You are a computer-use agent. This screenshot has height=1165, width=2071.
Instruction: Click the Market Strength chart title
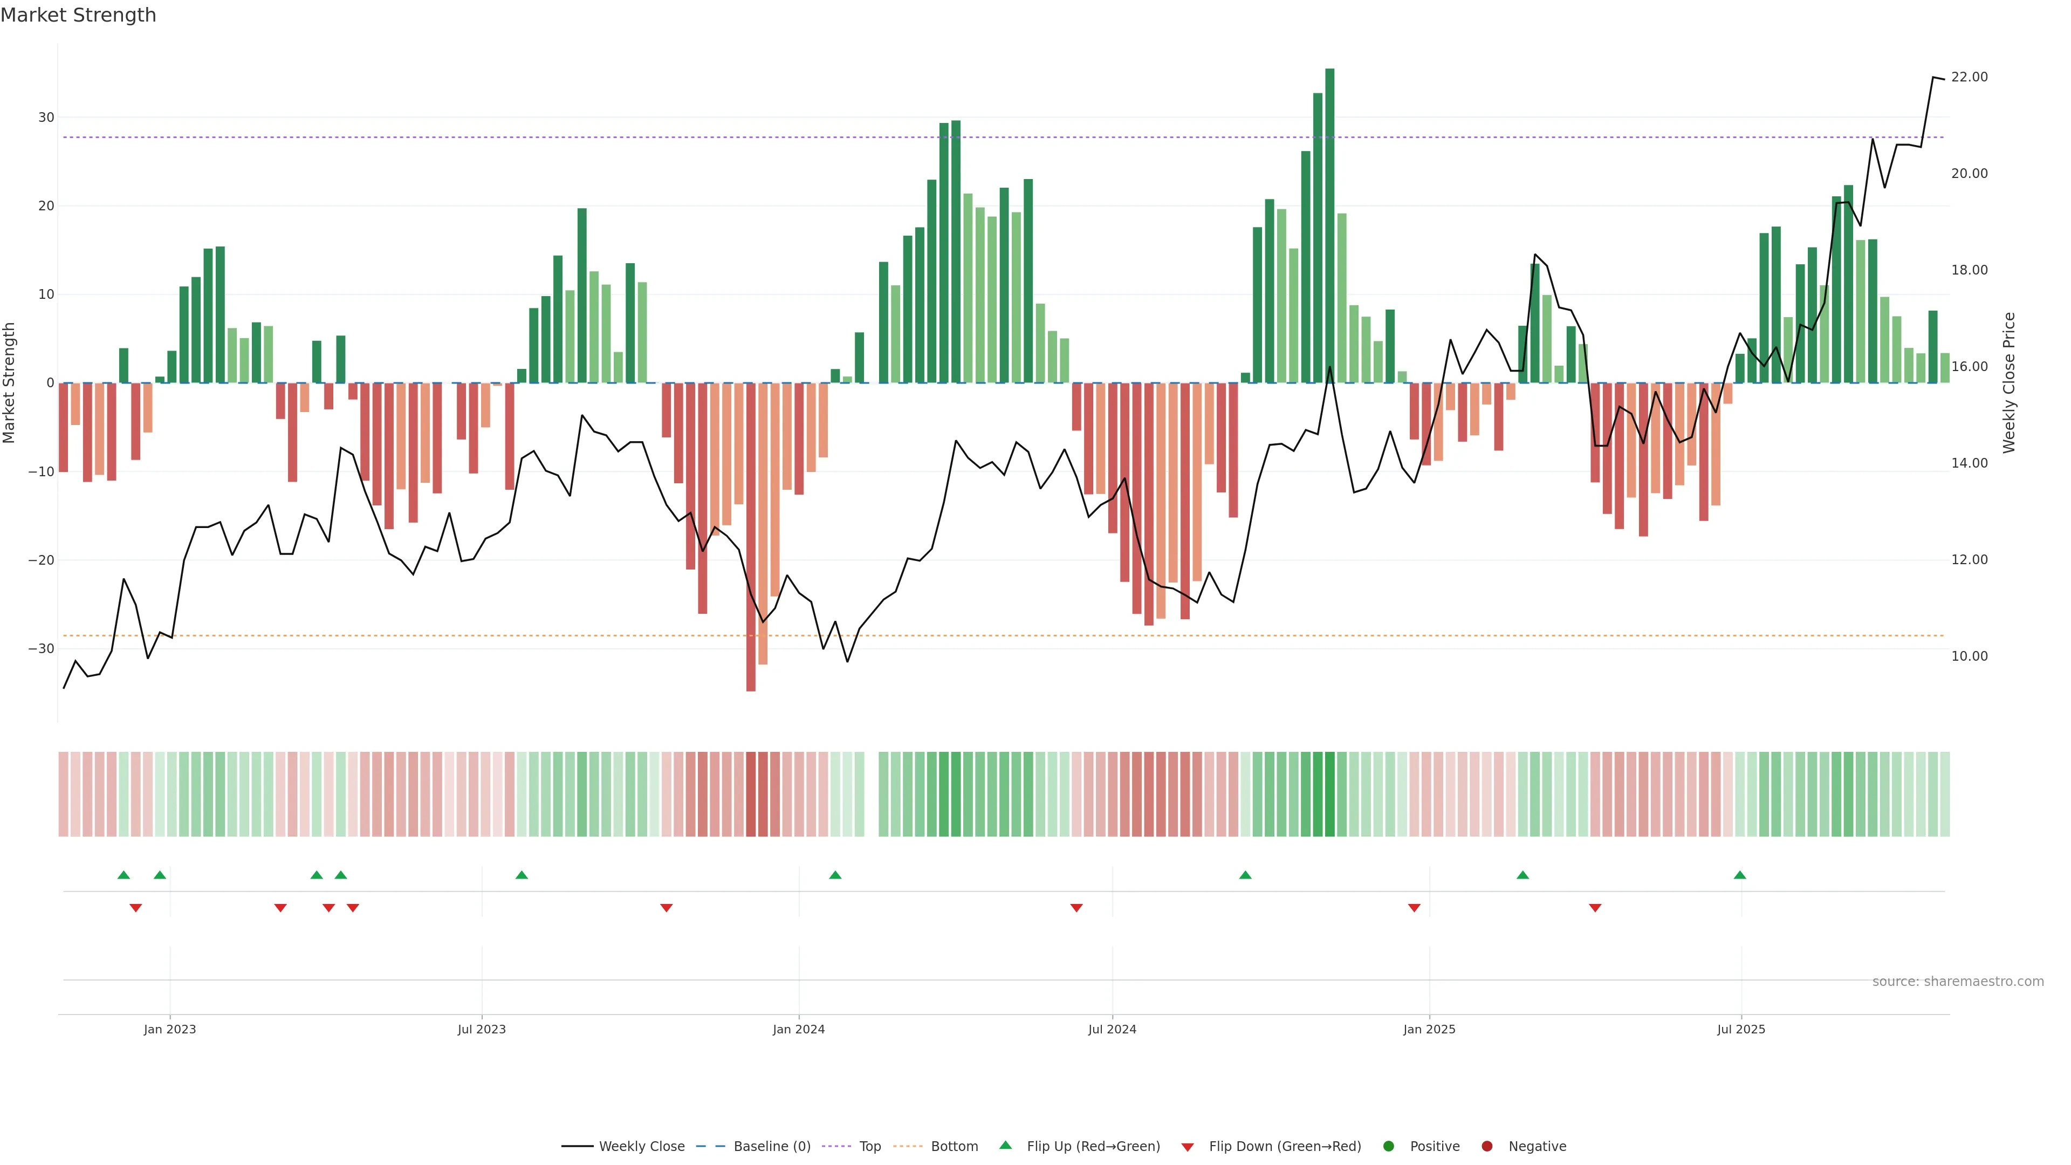pos(78,15)
